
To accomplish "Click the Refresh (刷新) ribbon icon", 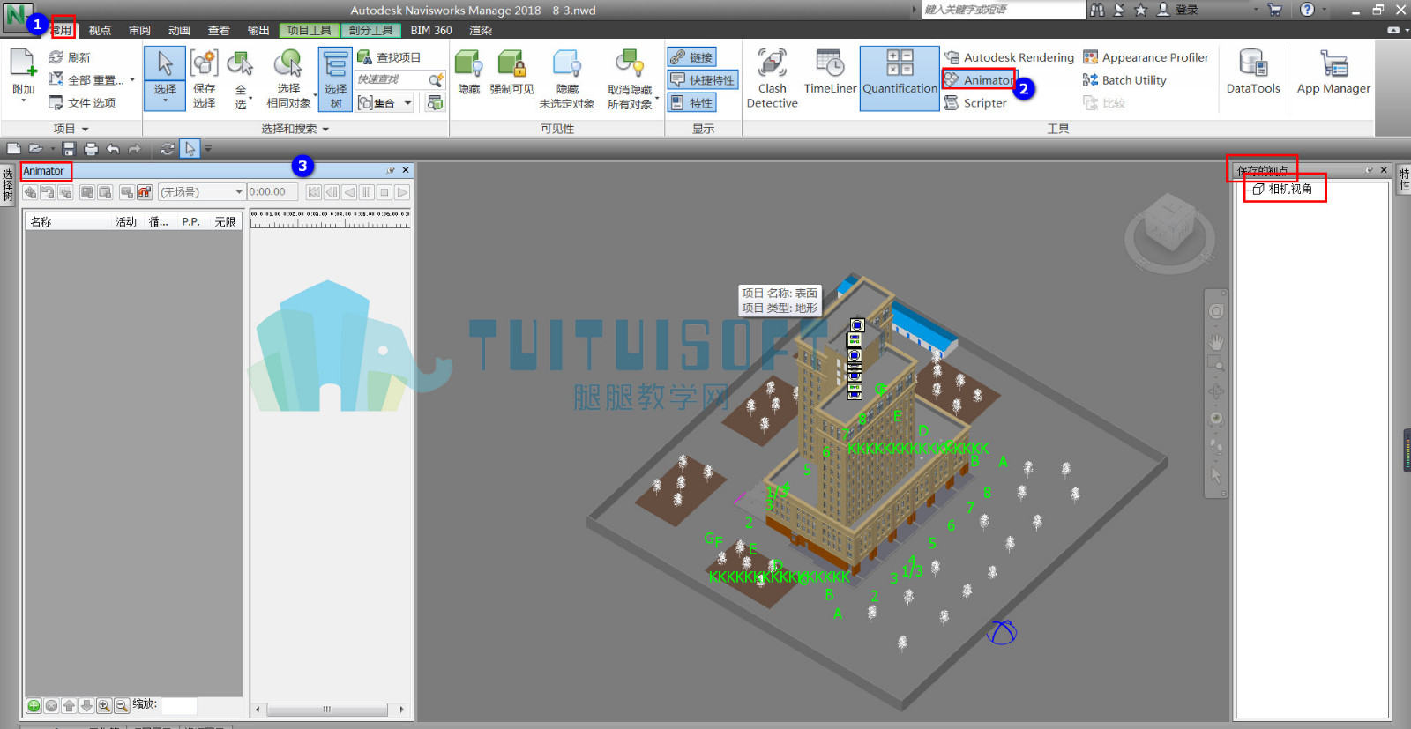I will tap(70, 57).
